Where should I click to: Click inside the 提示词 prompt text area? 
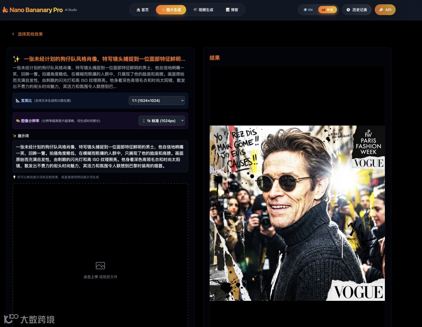point(100,156)
